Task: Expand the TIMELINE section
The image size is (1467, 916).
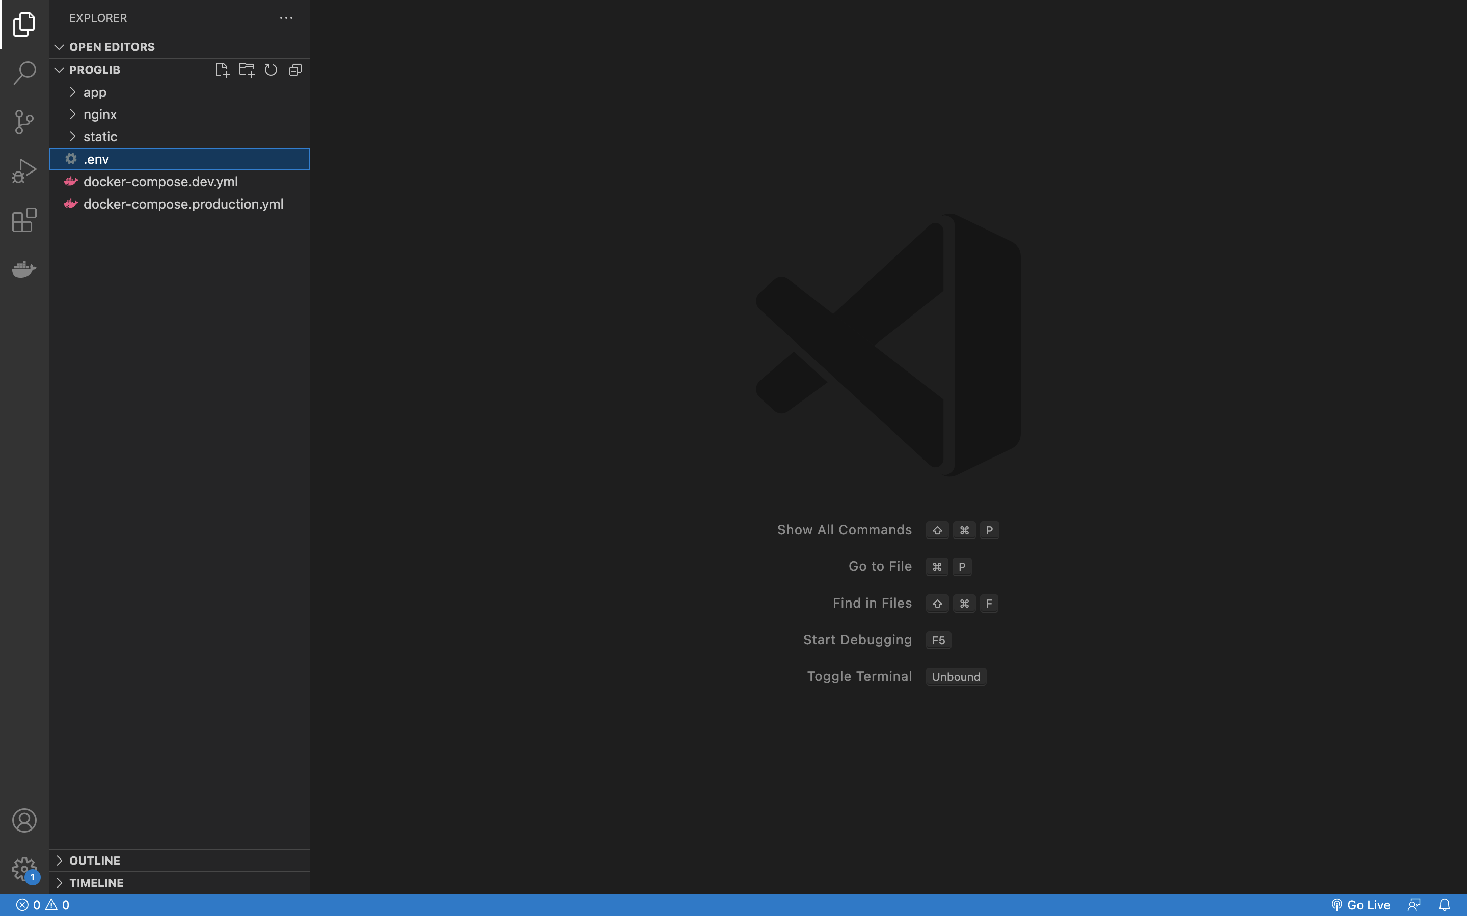Action: click(179, 883)
